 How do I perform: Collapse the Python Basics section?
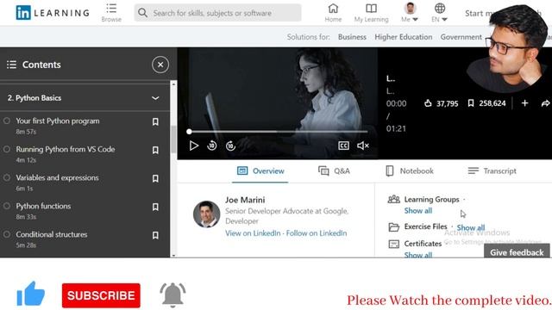(x=155, y=98)
